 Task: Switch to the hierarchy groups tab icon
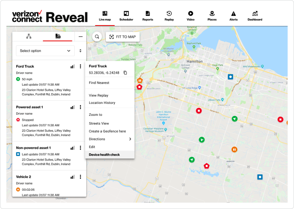point(29,37)
